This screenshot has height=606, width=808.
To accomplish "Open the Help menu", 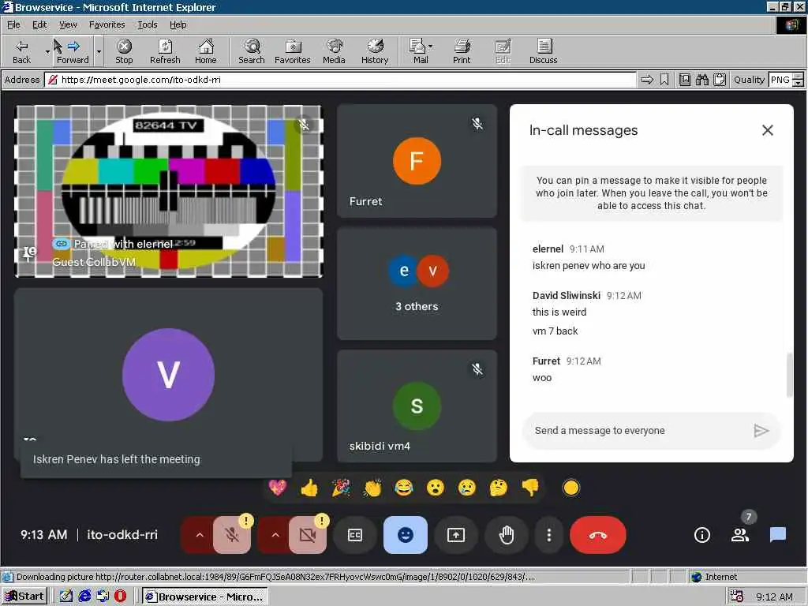I will (178, 24).
